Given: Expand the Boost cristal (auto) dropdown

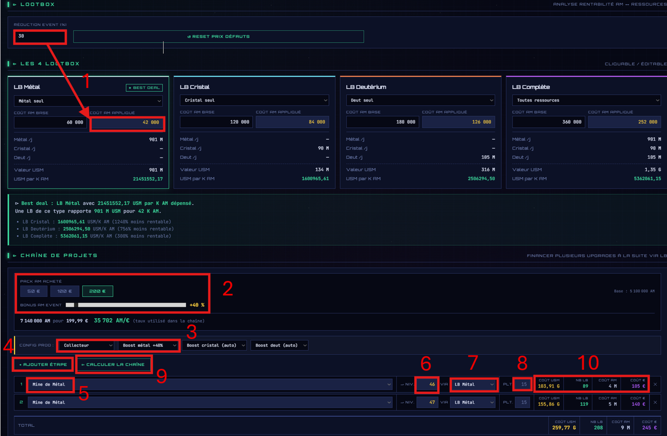Looking at the screenshot, I should (x=215, y=345).
